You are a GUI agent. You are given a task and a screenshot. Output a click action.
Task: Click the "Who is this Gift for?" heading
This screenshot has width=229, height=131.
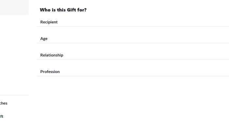pos(63,10)
